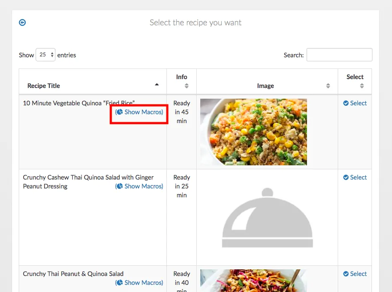Click pie chart icon for Crunchy Cashew Thai Salad

tap(120, 186)
